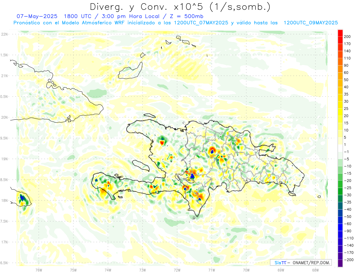The height and width of the screenshot is (274, 354).
Task: Click the colorbar value 35
Action: point(346,94)
